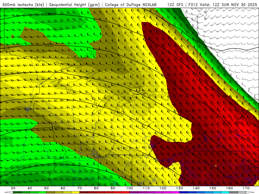Screen dimensions: 259x194
Task: Click the 130 value on the color scale
Action: [x=180, y=188]
